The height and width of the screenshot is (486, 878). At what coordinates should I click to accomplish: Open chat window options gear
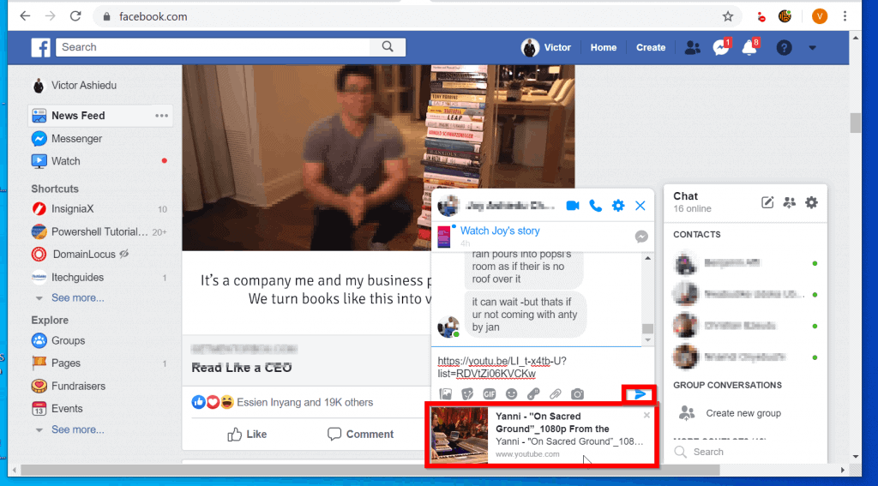click(x=617, y=206)
